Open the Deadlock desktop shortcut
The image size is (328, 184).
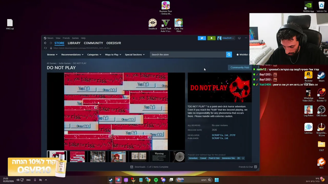(x=153, y=24)
